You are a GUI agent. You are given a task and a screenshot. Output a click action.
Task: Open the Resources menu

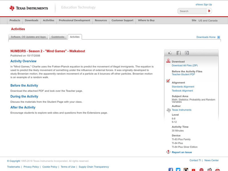pos(101,20)
